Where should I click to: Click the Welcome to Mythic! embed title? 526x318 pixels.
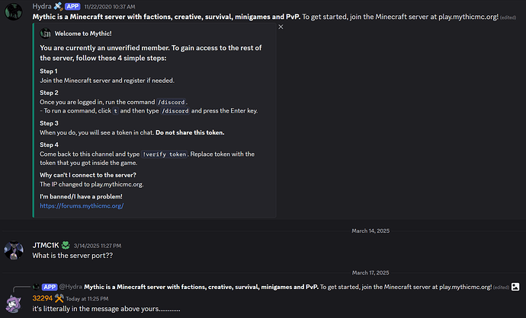click(83, 33)
